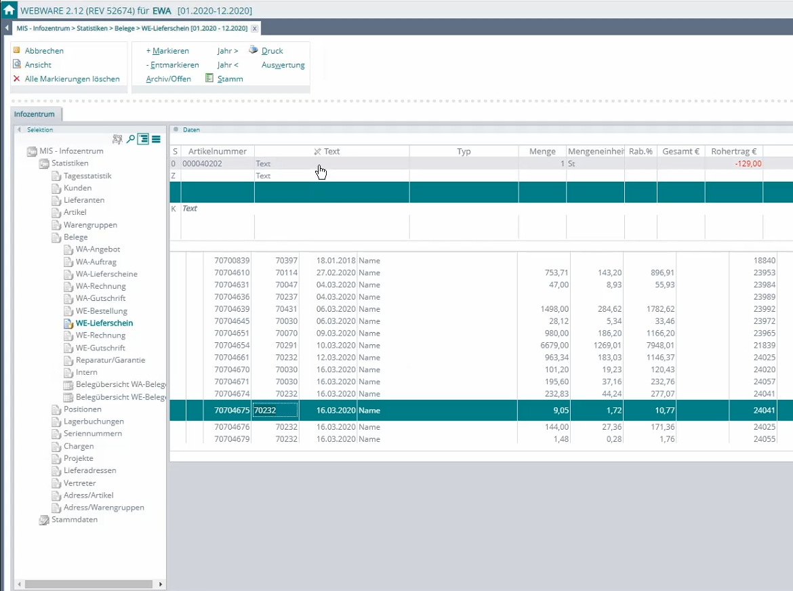Switch Selektion panel to list view icon
This screenshot has height=591, width=793.
[156, 139]
